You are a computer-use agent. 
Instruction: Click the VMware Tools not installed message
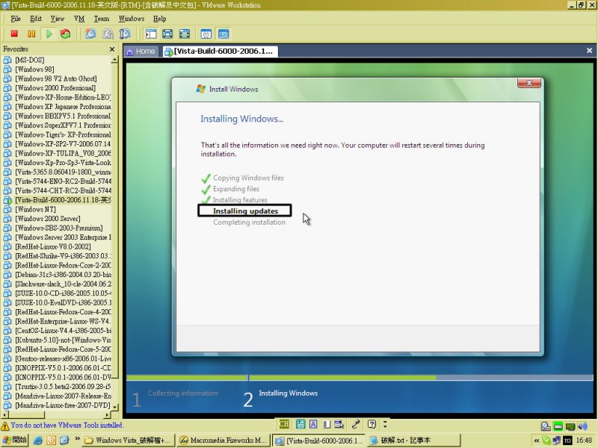(x=67, y=425)
